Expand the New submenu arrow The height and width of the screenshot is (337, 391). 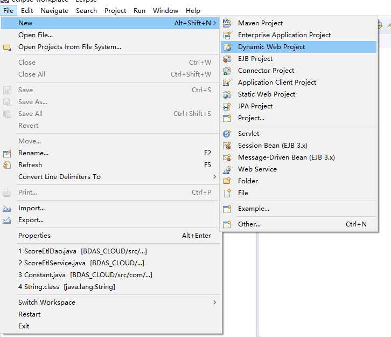pyautogui.click(x=214, y=23)
